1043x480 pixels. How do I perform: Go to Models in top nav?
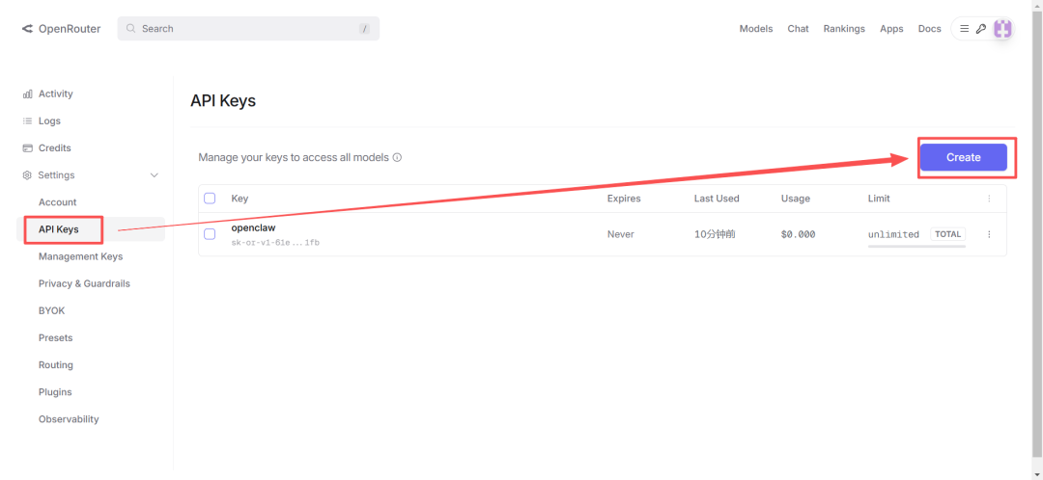[x=756, y=29]
